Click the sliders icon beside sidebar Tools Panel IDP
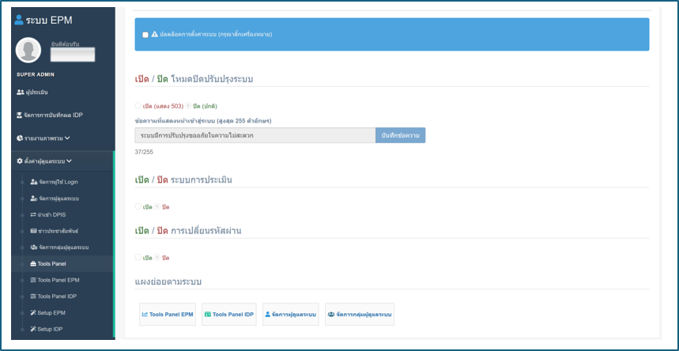The width and height of the screenshot is (679, 351). [33, 296]
